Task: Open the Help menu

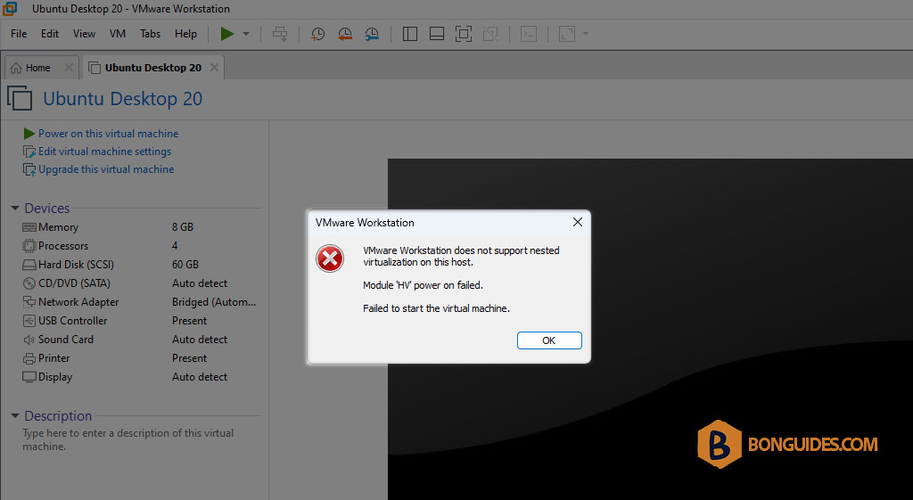Action: pyautogui.click(x=185, y=34)
